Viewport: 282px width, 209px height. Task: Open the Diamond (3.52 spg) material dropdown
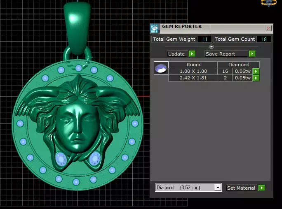tap(218, 188)
